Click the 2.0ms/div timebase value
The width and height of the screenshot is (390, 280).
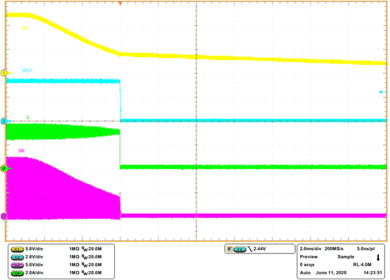(311, 249)
